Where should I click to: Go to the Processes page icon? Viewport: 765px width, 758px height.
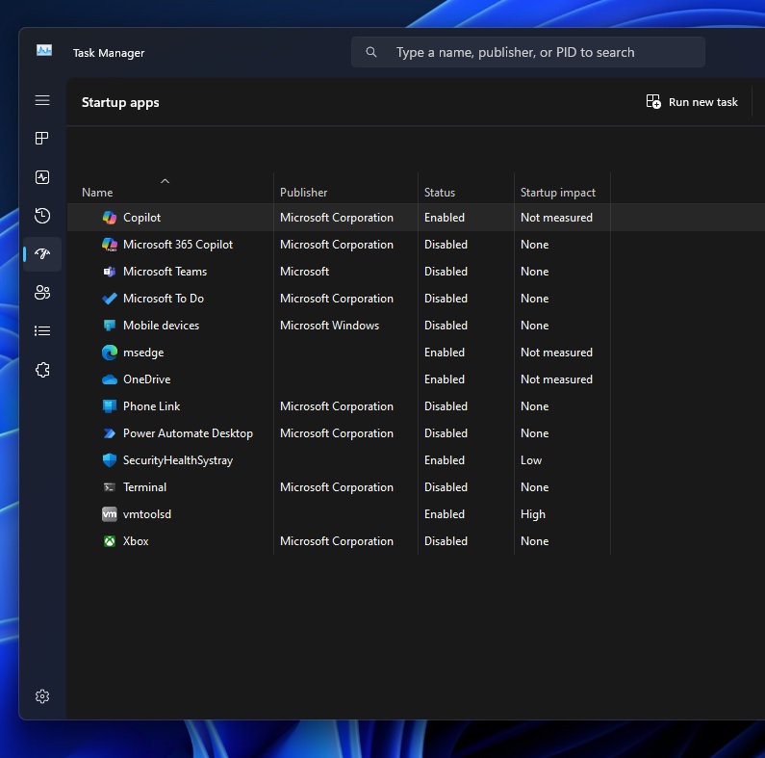coord(42,139)
